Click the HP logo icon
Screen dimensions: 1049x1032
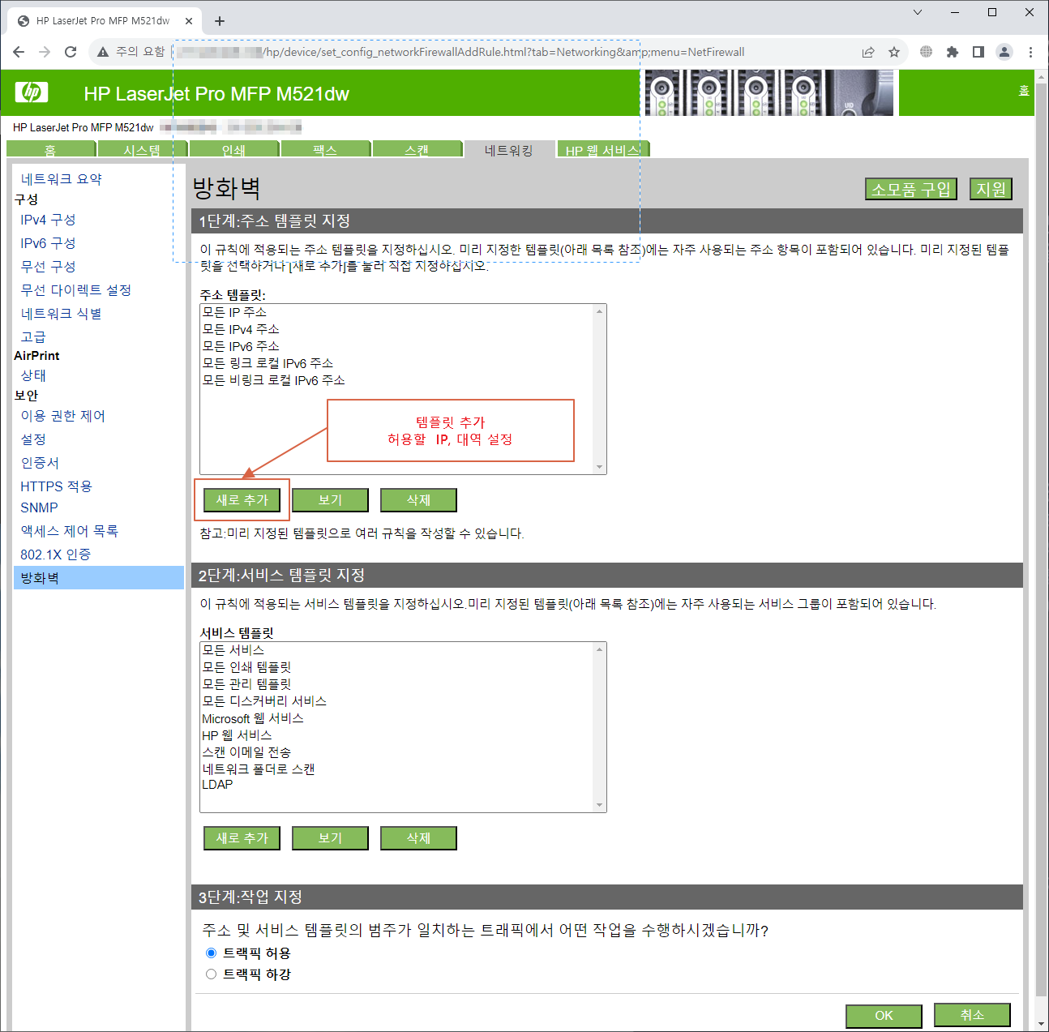[x=32, y=92]
